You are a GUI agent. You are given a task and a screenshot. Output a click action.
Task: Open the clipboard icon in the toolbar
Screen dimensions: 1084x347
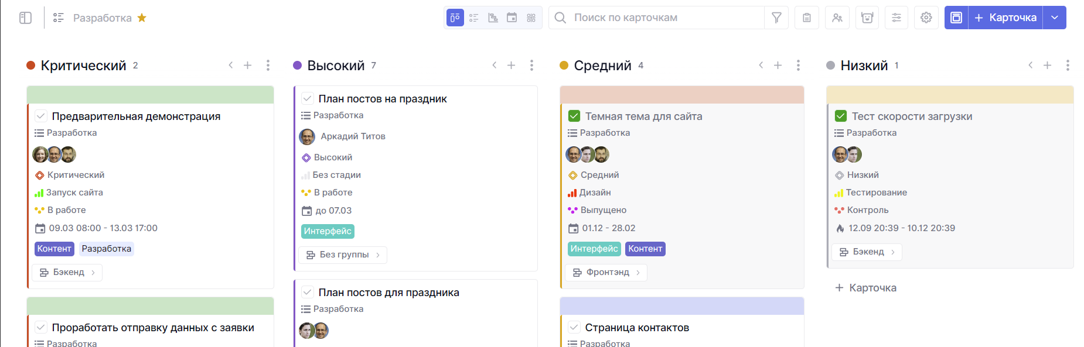[807, 18]
